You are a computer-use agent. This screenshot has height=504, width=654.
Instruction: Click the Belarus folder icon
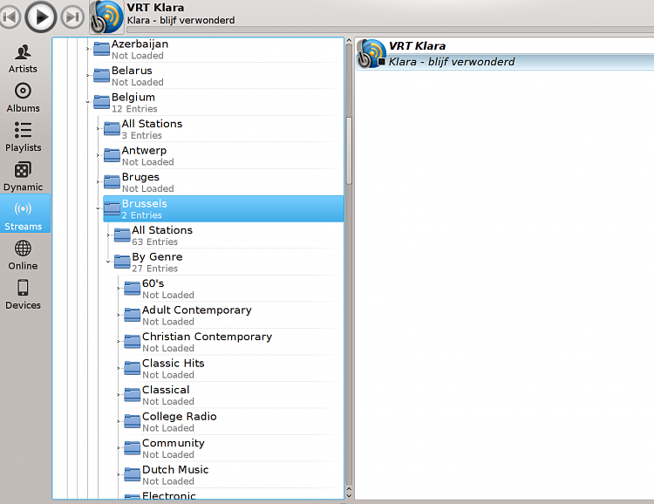[x=101, y=76]
